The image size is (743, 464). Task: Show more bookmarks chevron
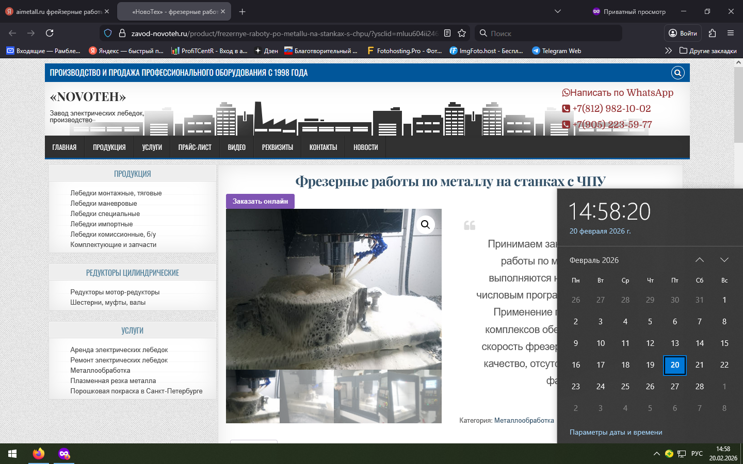(668, 51)
